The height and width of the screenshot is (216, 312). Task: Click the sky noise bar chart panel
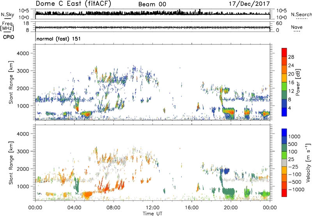pos(152,14)
